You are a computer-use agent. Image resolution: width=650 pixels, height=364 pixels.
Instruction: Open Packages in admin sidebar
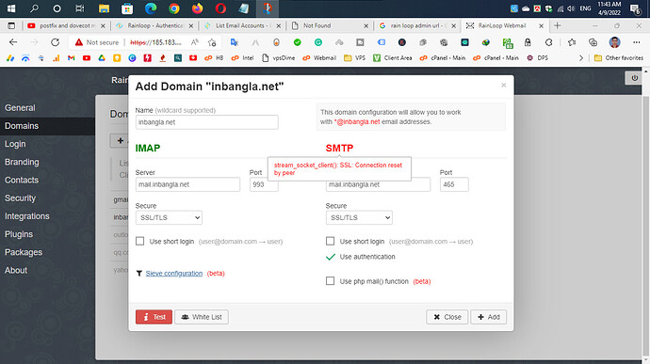[24, 252]
